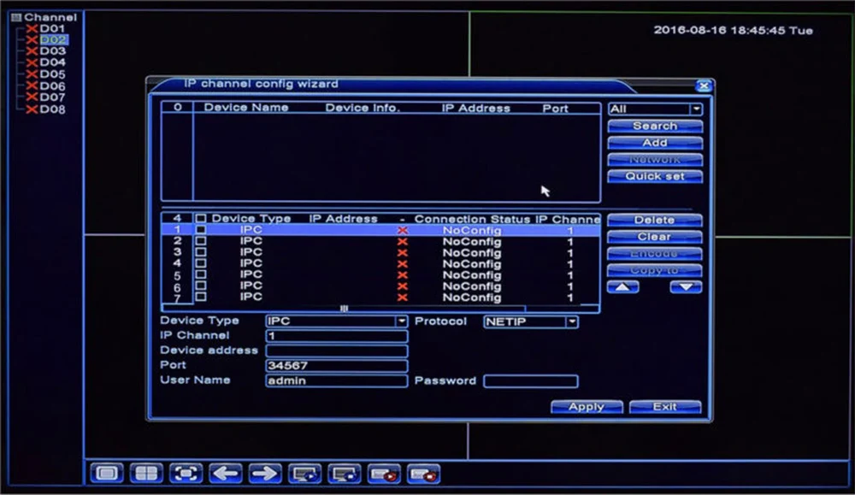Tick checkbox for channel row 1
Viewport: 855px width, 495px height.
tap(201, 229)
